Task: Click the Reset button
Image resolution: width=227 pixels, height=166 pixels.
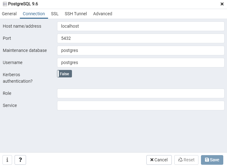Action: click(x=186, y=160)
